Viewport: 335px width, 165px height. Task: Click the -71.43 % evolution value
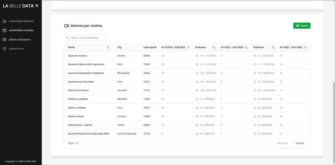tap(210, 56)
